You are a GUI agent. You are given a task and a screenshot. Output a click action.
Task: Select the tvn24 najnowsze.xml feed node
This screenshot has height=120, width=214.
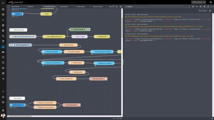tap(23, 36)
